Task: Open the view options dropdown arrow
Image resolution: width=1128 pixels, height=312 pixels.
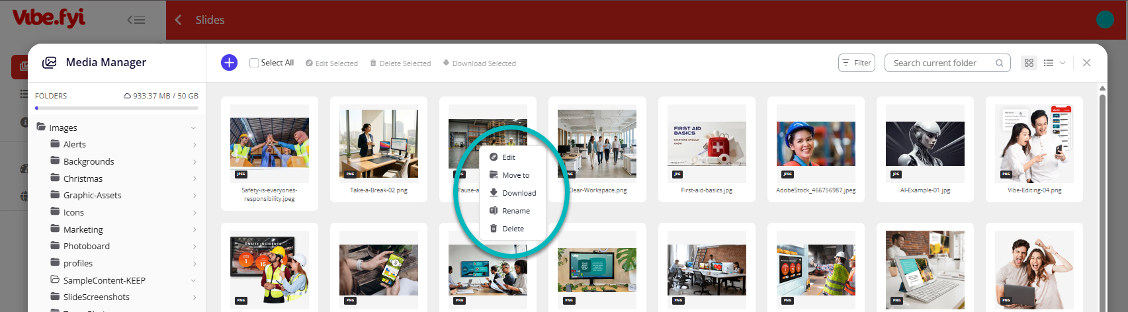Action: point(1063,63)
